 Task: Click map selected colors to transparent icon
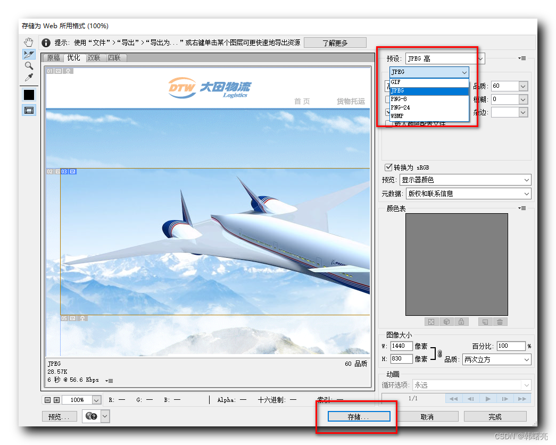point(431,322)
